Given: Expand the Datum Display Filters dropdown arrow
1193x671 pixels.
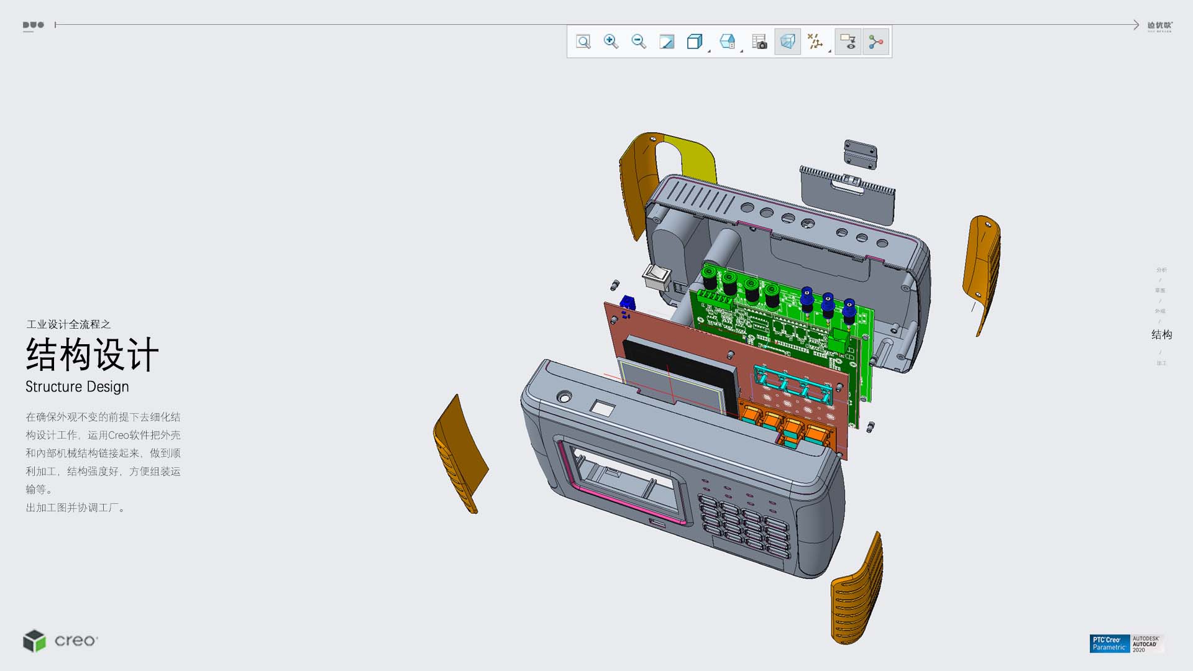Looking at the screenshot, I should [830, 51].
